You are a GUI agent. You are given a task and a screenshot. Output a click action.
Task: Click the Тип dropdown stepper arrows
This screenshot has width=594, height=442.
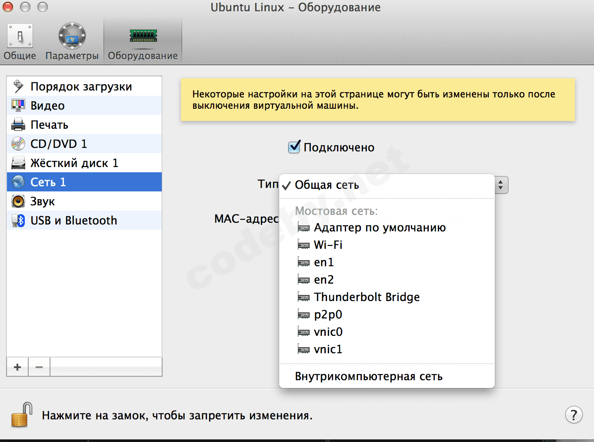pos(501,185)
